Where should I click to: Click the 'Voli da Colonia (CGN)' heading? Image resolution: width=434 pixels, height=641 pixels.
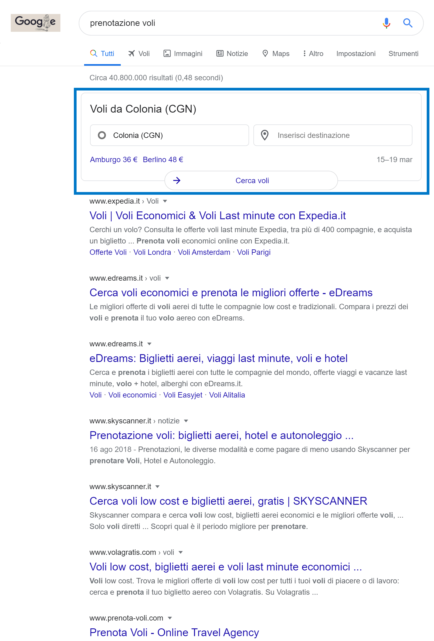click(x=143, y=109)
